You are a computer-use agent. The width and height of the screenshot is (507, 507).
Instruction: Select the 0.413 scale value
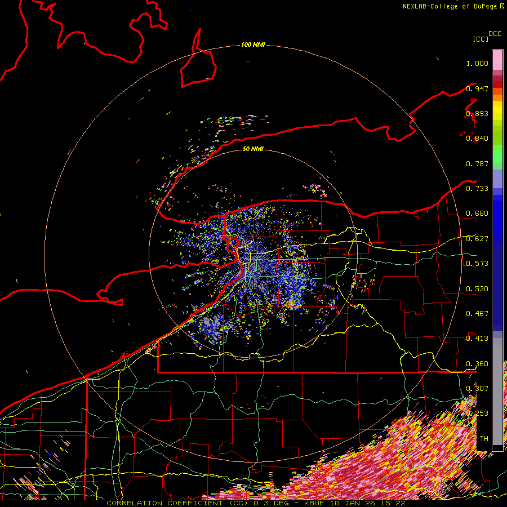(x=477, y=339)
